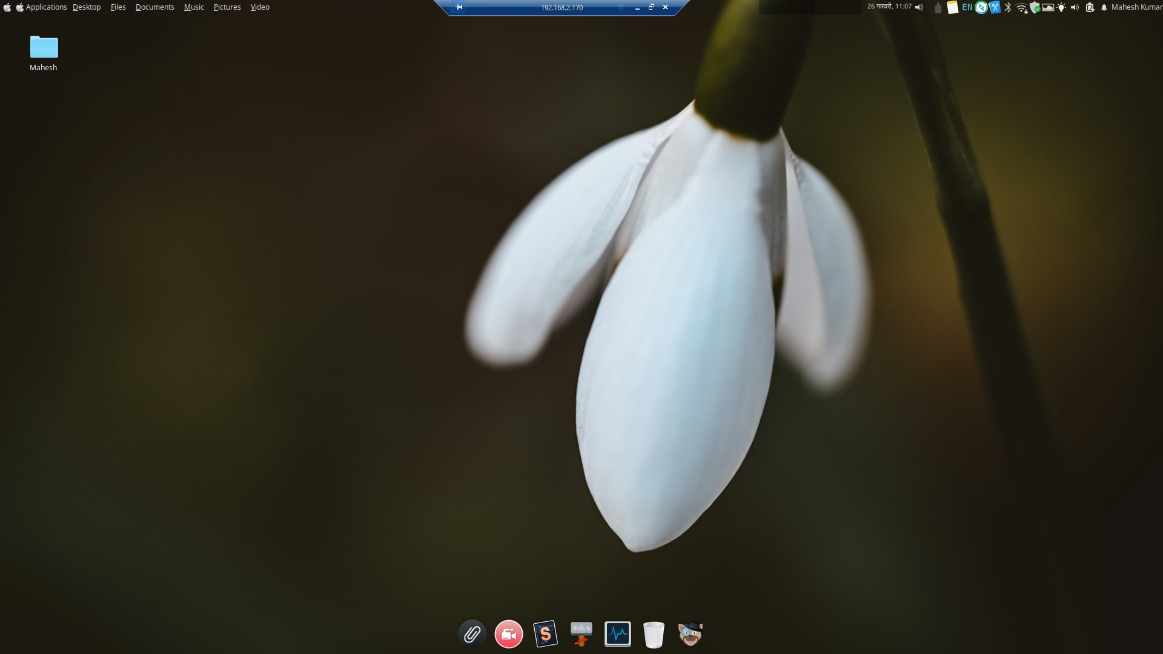The height and width of the screenshot is (654, 1163).
Task: Open Bluetooth tray icon
Action: point(1008,7)
